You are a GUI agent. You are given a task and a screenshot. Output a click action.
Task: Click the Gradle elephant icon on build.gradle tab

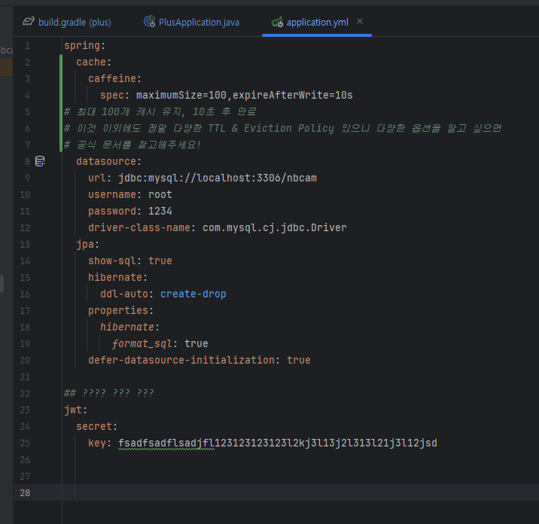29,22
